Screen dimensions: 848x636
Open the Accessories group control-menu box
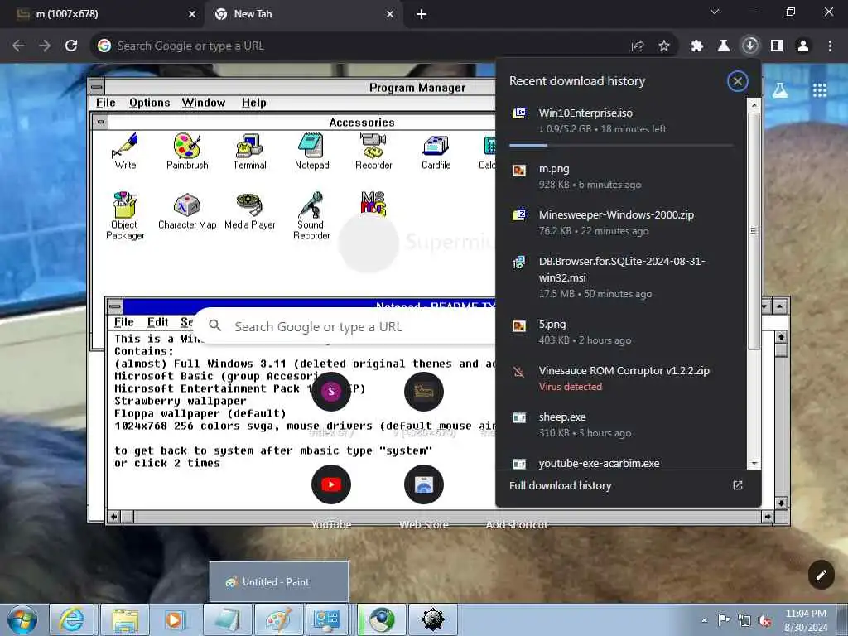[x=100, y=122]
